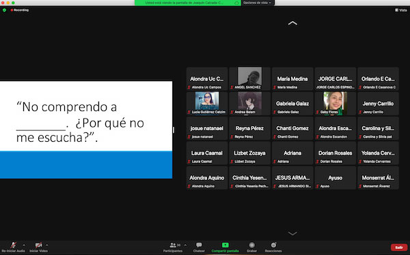Image resolution: width=410 pixels, height=255 pixels.
Task: Select the María Medina participant tile
Action: coord(292,78)
